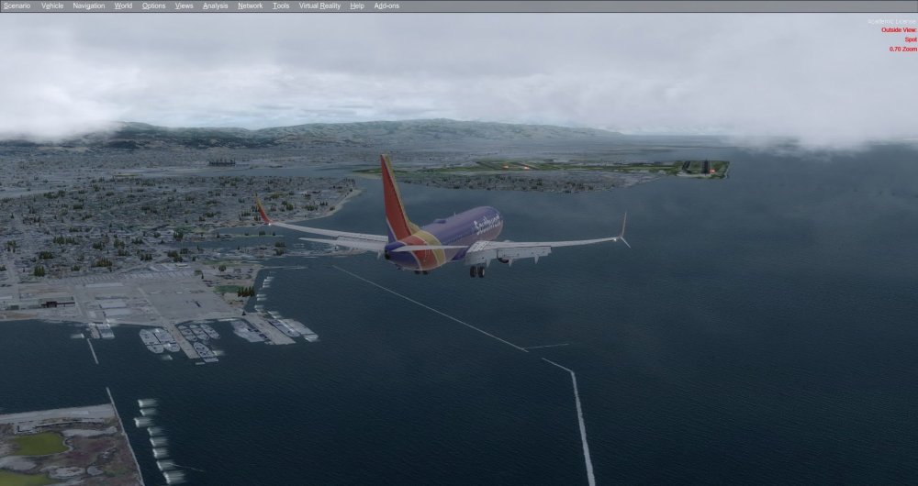
Task: Click the '0.70 Zoom' overlay text
Action: [x=902, y=50]
